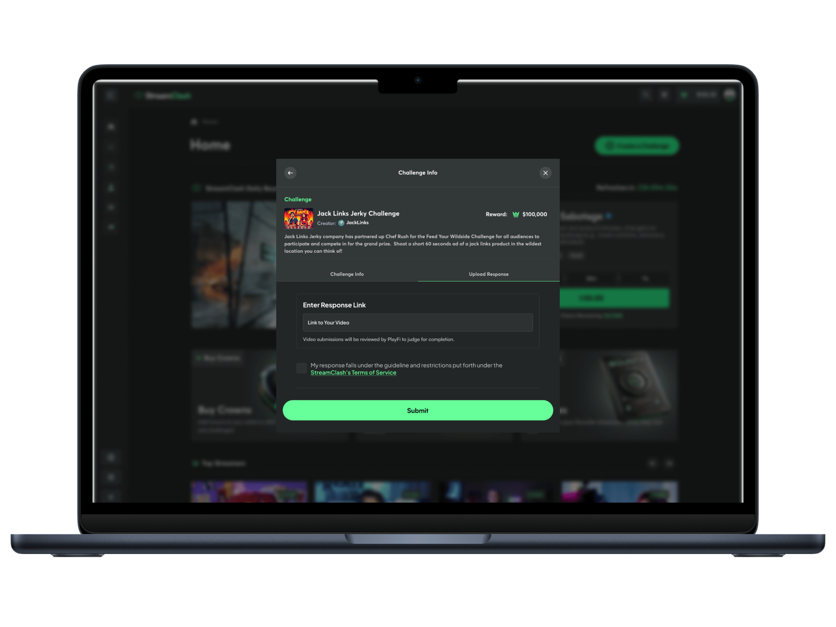This screenshot has height=627, width=836.
Task: Select the Upload Response tab
Action: (489, 274)
